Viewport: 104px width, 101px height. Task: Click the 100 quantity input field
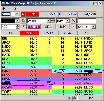(8, 27)
